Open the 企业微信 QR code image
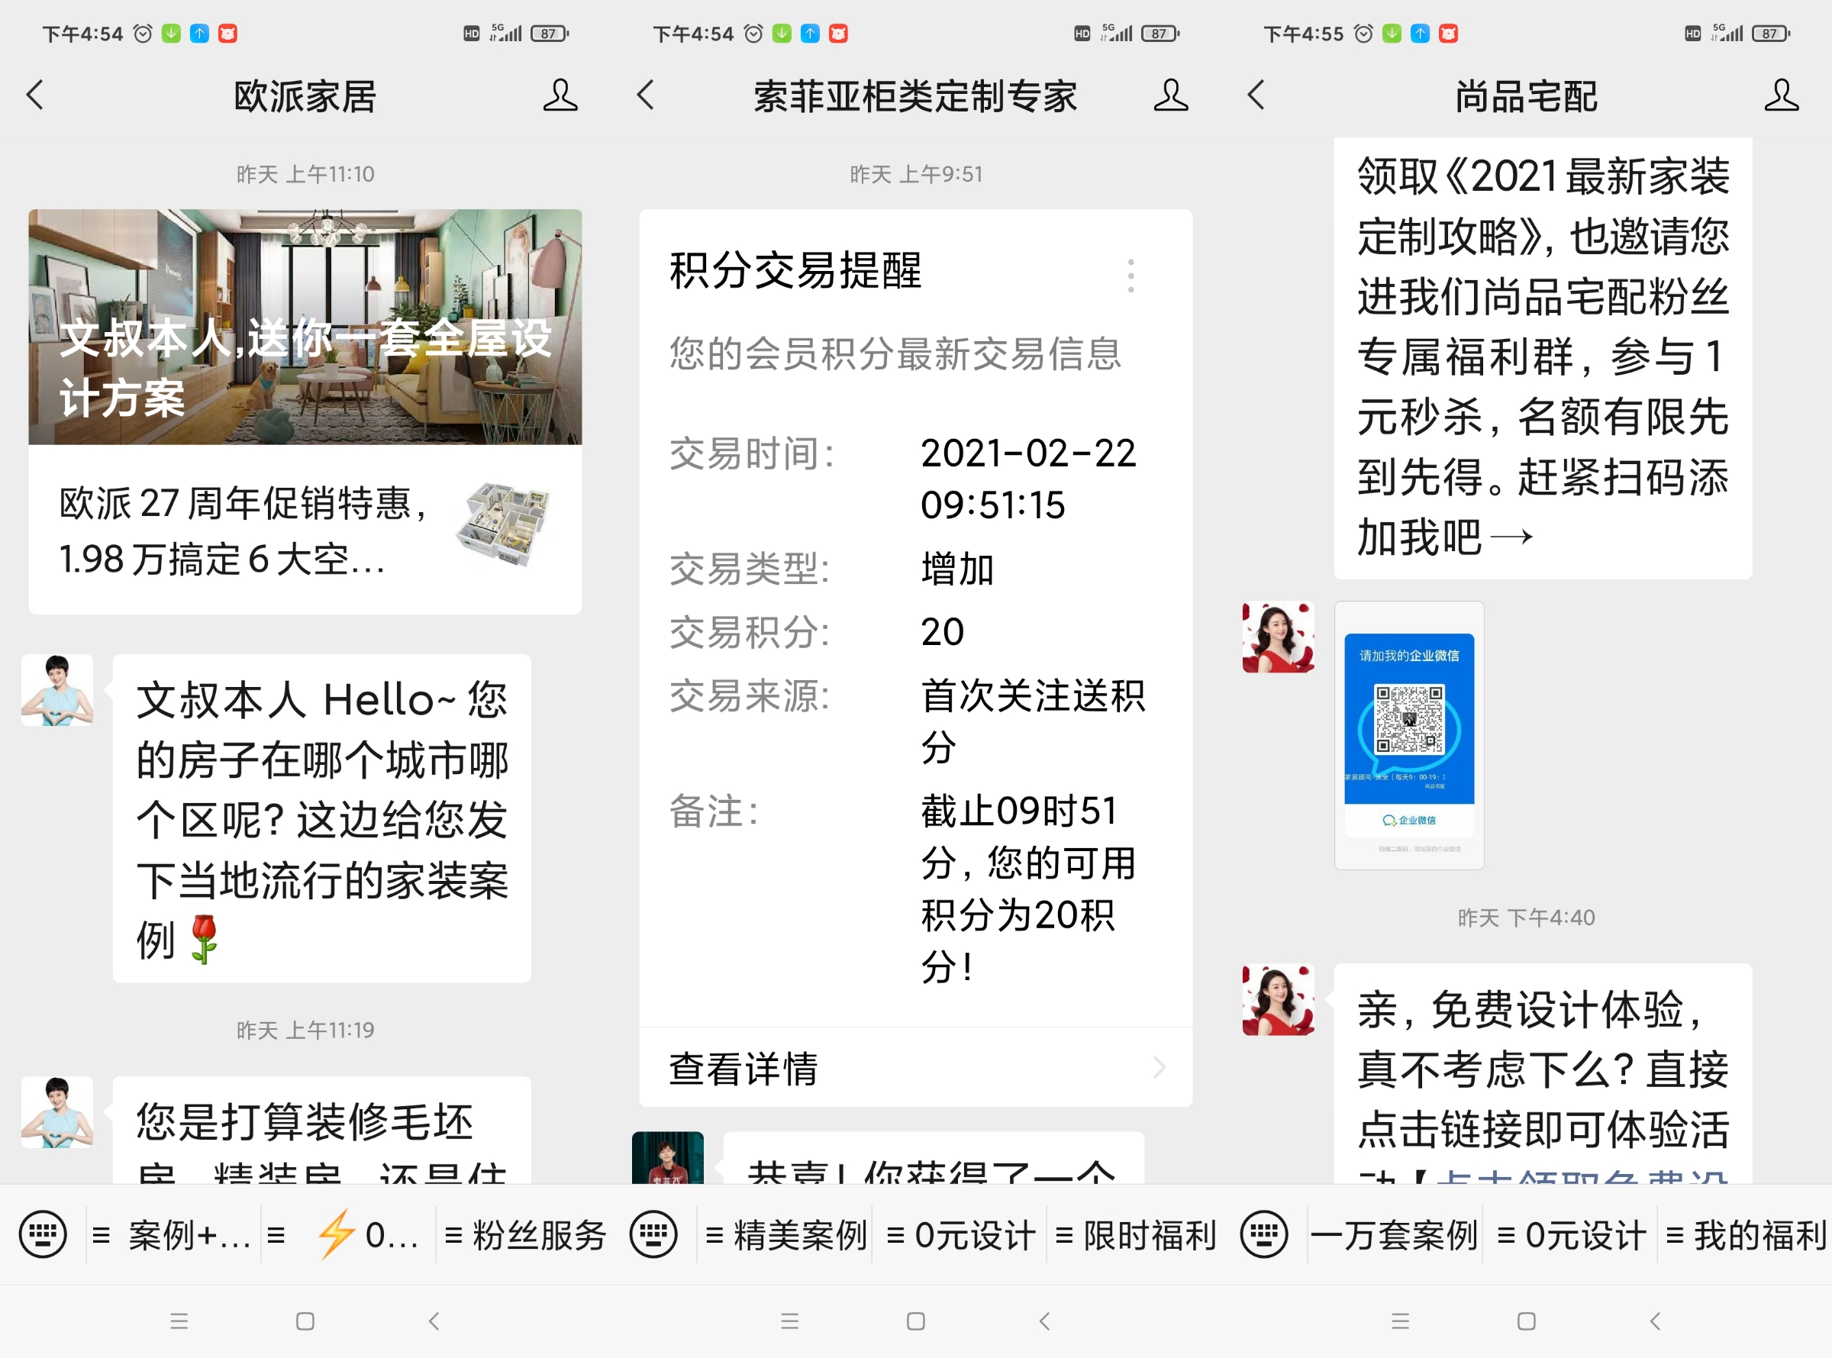1832x1358 pixels. click(x=1408, y=735)
